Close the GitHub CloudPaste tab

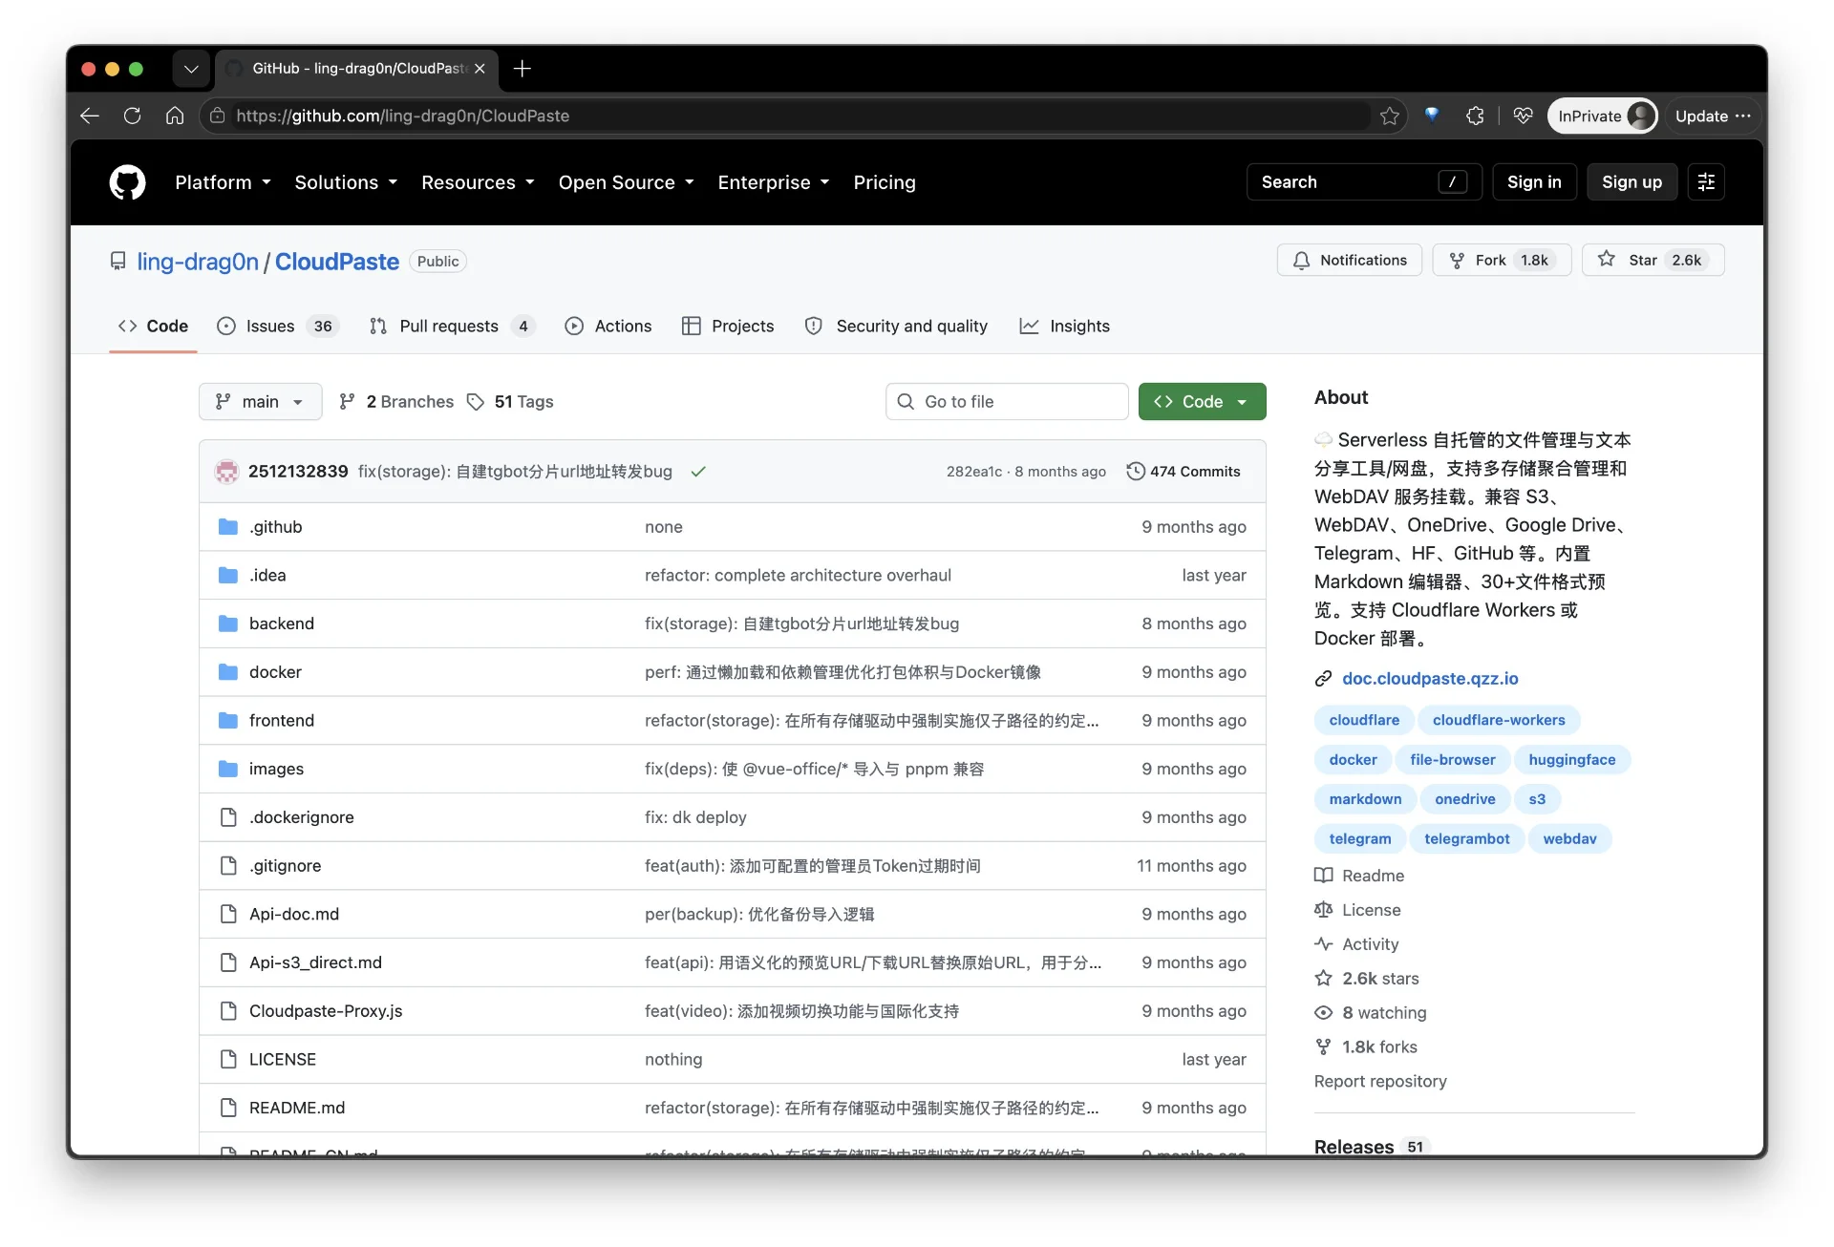click(480, 69)
